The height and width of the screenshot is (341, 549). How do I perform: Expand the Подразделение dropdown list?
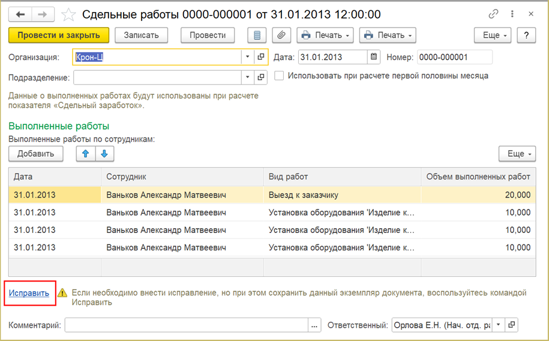click(x=247, y=77)
